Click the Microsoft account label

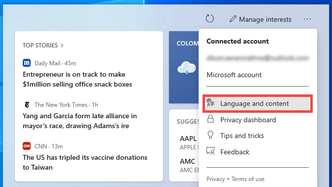[x=234, y=75]
